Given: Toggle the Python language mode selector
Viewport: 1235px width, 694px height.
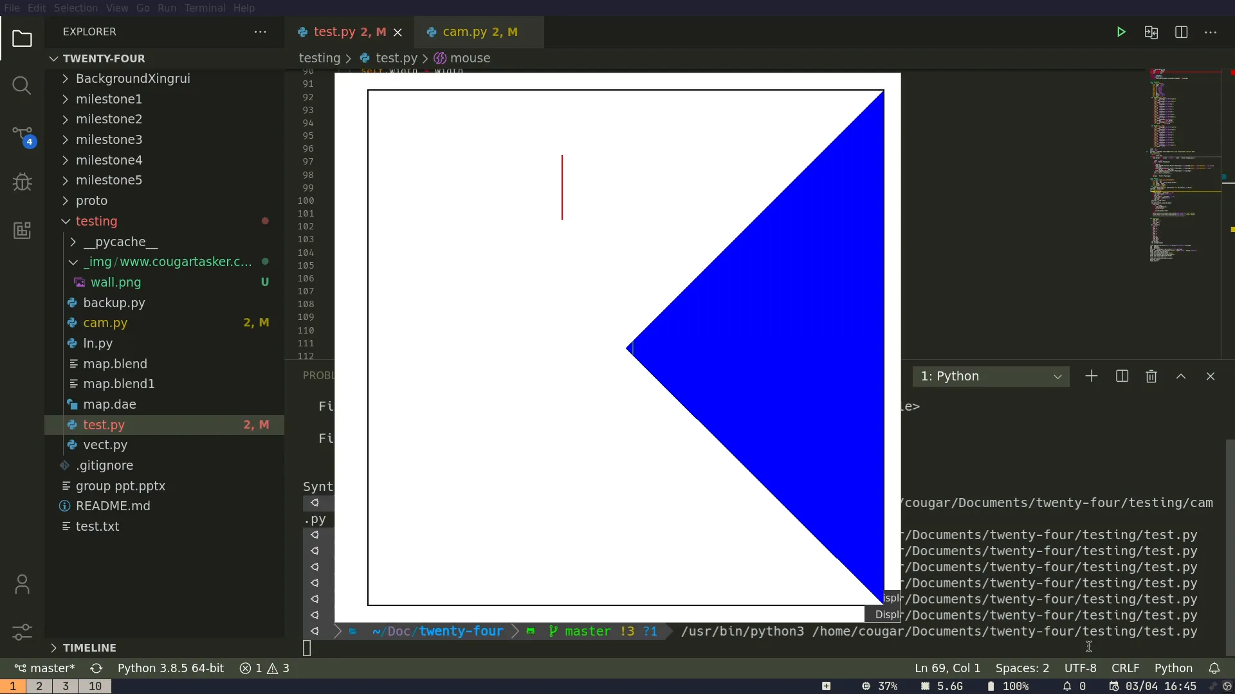Looking at the screenshot, I should coord(1175,668).
